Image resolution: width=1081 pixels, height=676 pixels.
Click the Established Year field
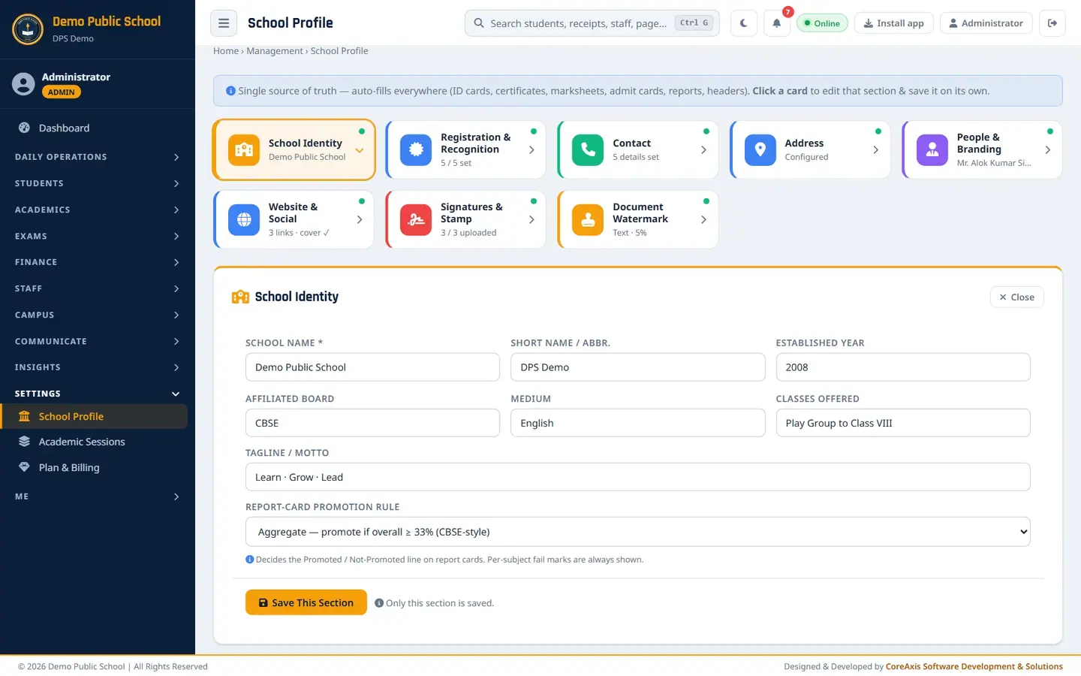coord(902,367)
